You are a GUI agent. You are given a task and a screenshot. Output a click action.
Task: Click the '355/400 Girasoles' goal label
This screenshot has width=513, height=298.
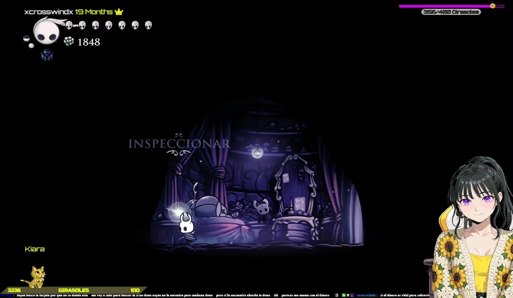tap(451, 12)
